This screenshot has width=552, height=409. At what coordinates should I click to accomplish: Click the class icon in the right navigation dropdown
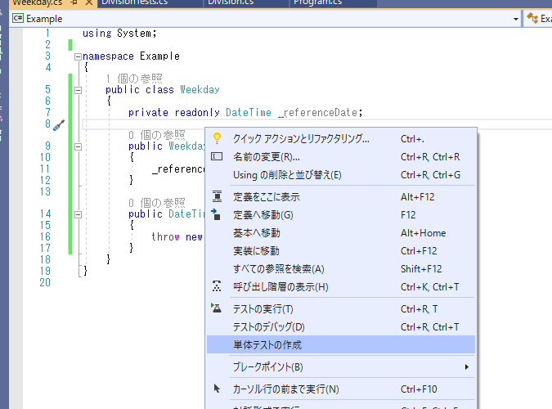coord(532,18)
